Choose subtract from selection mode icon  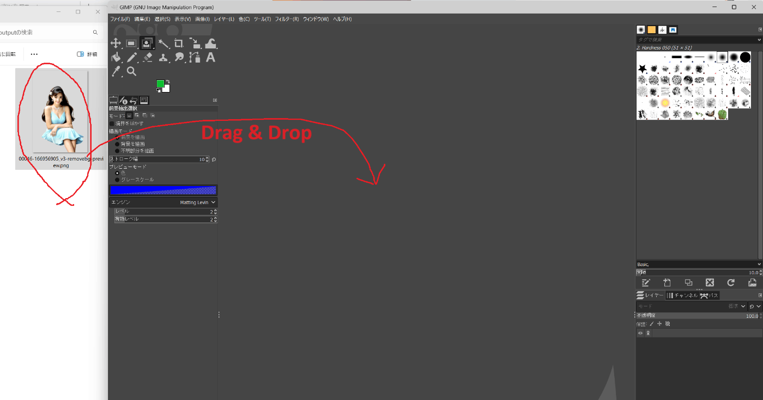[144, 115]
